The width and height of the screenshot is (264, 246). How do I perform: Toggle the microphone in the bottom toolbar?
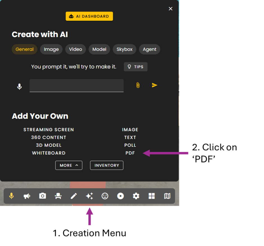(12, 196)
